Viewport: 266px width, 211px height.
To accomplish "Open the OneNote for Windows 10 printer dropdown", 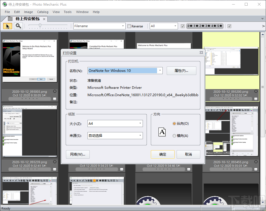I will pyautogui.click(x=160, y=70).
